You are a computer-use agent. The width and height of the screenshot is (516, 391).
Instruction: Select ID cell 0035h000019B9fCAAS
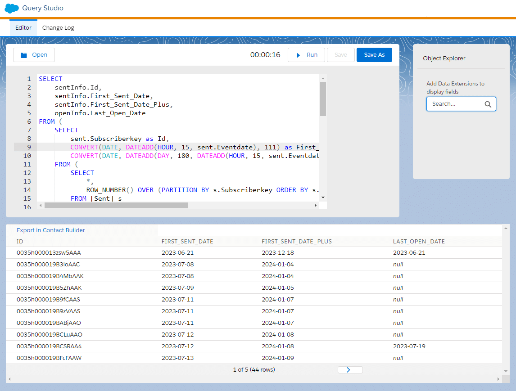coord(48,300)
